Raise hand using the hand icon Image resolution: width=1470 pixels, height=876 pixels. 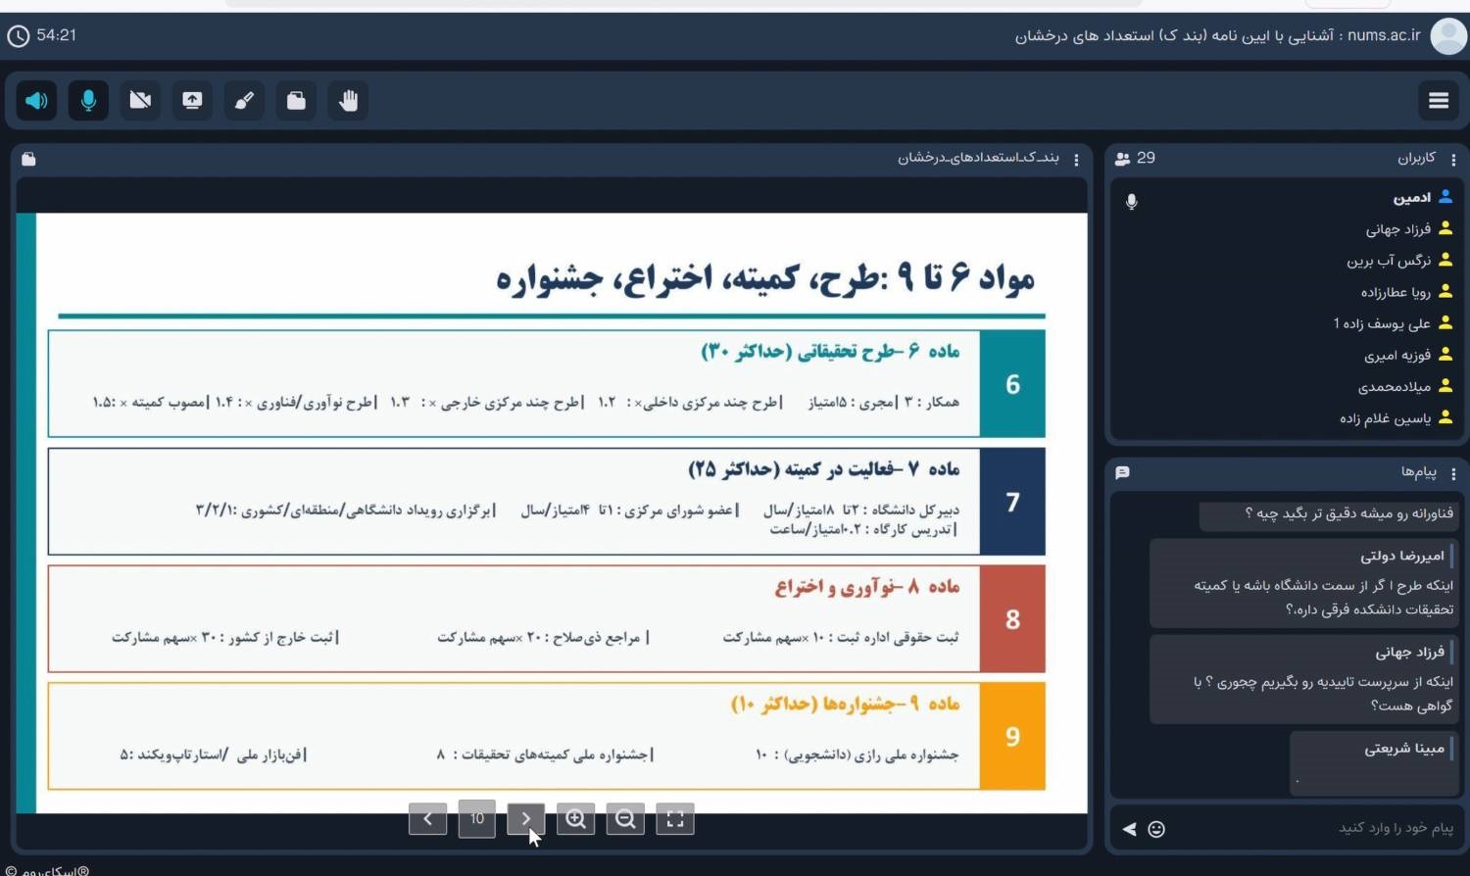(348, 100)
